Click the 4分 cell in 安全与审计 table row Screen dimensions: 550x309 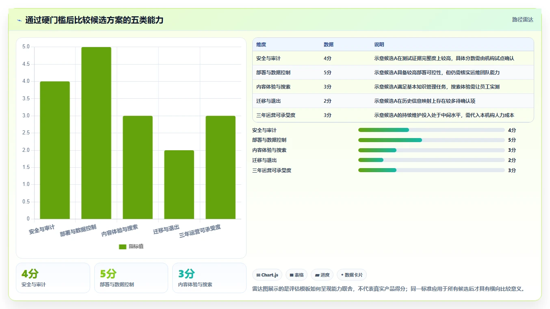[327, 58]
